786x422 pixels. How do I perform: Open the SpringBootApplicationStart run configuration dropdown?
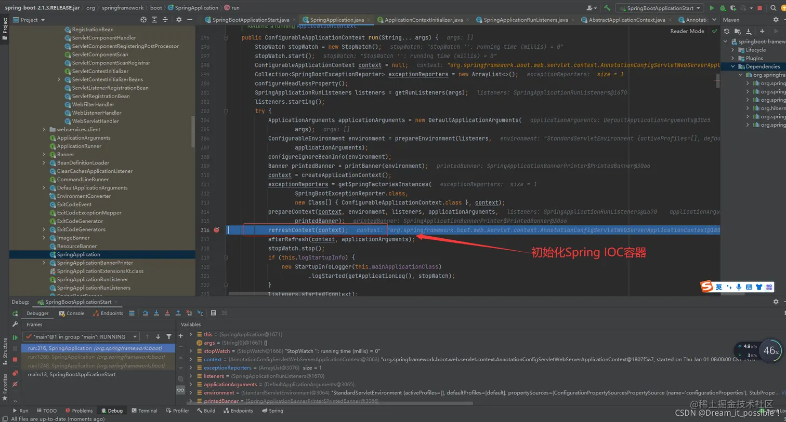pyautogui.click(x=660, y=8)
